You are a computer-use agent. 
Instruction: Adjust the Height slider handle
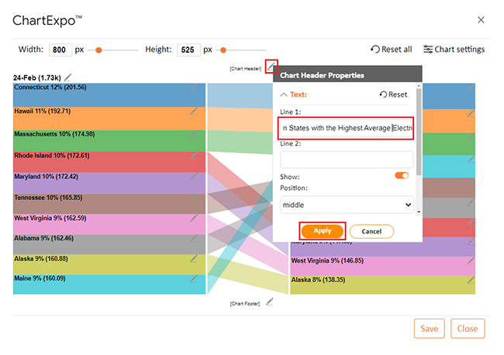pos(223,50)
